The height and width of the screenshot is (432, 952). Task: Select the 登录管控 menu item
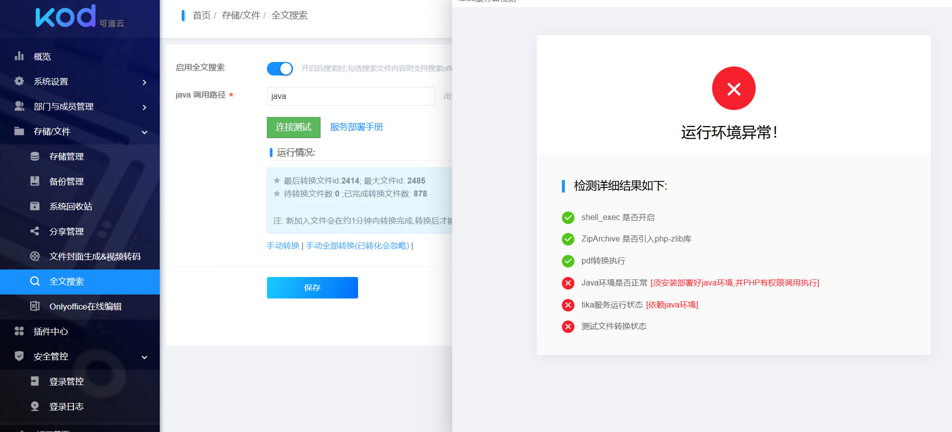(66, 381)
